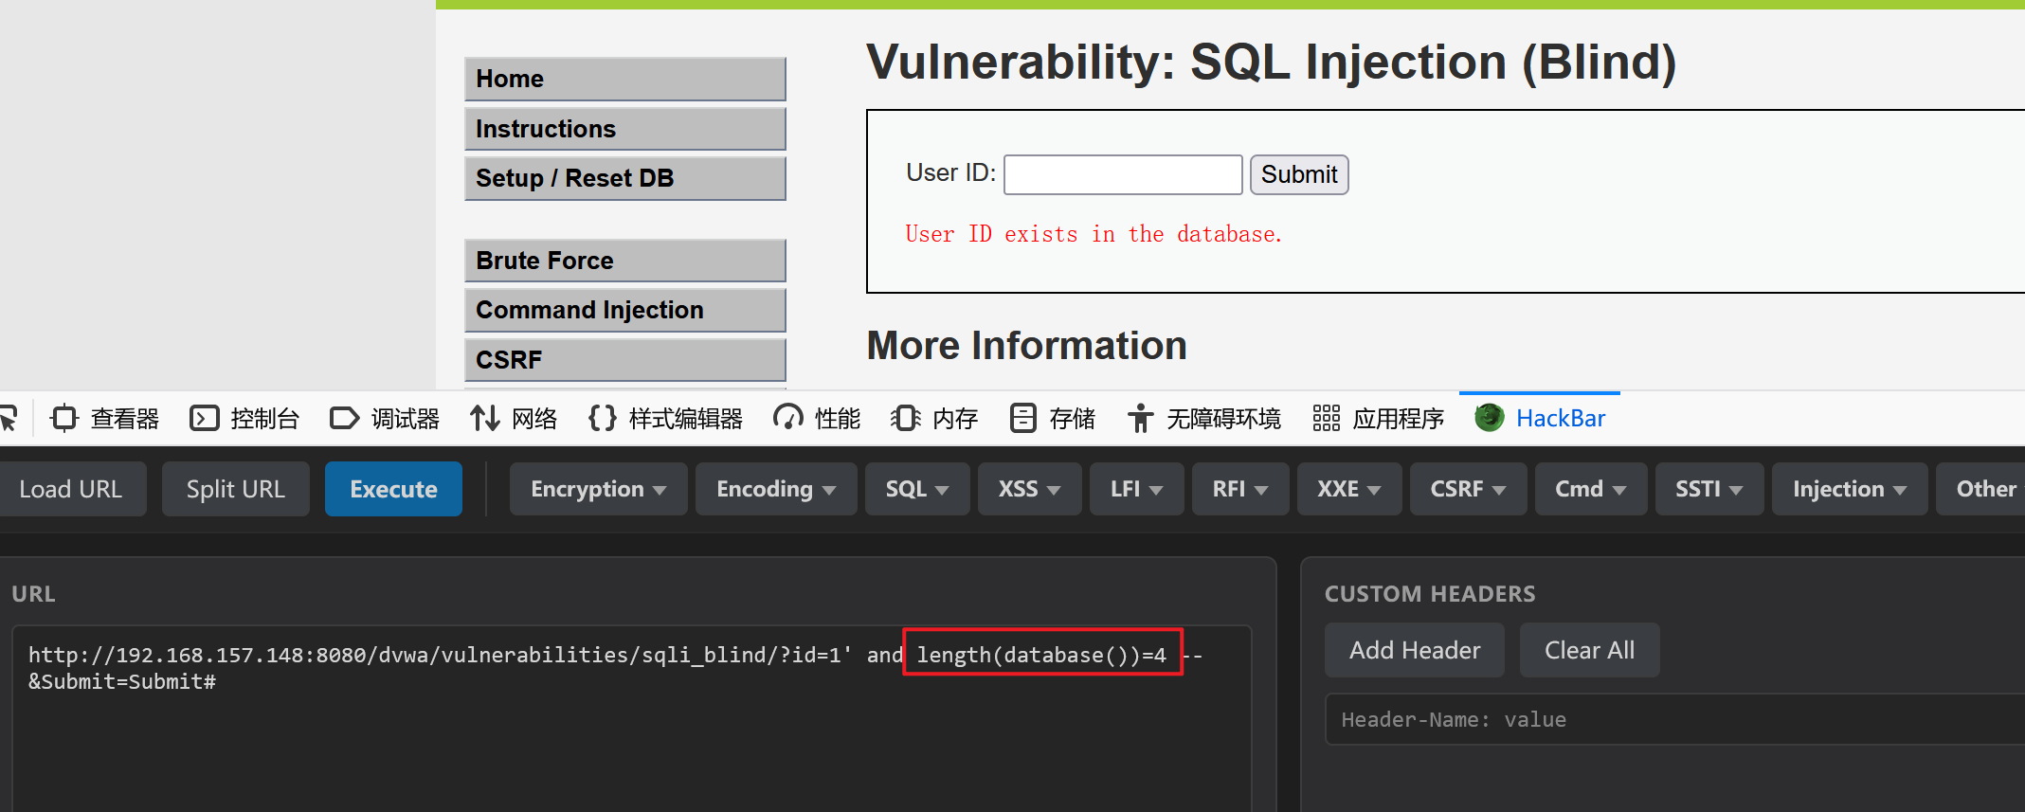Expand the Encoding dropdown
This screenshot has height=812, width=2025.
[775, 489]
